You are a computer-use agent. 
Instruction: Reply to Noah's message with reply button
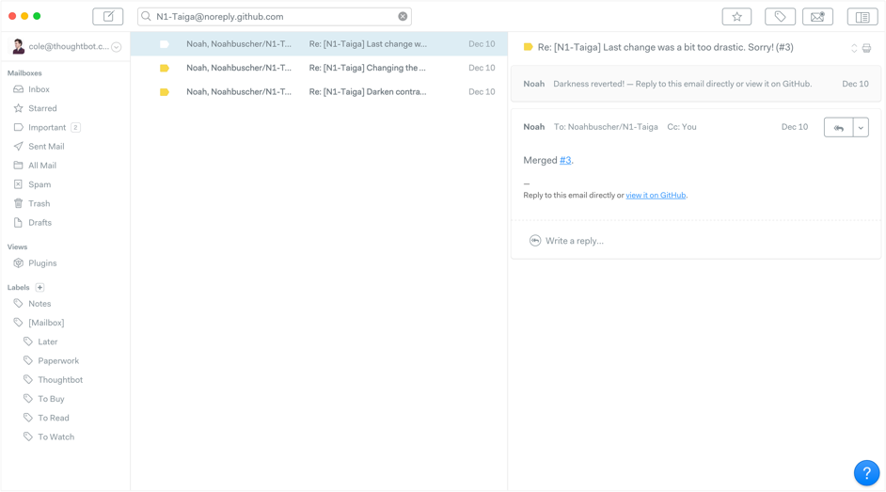(839, 128)
